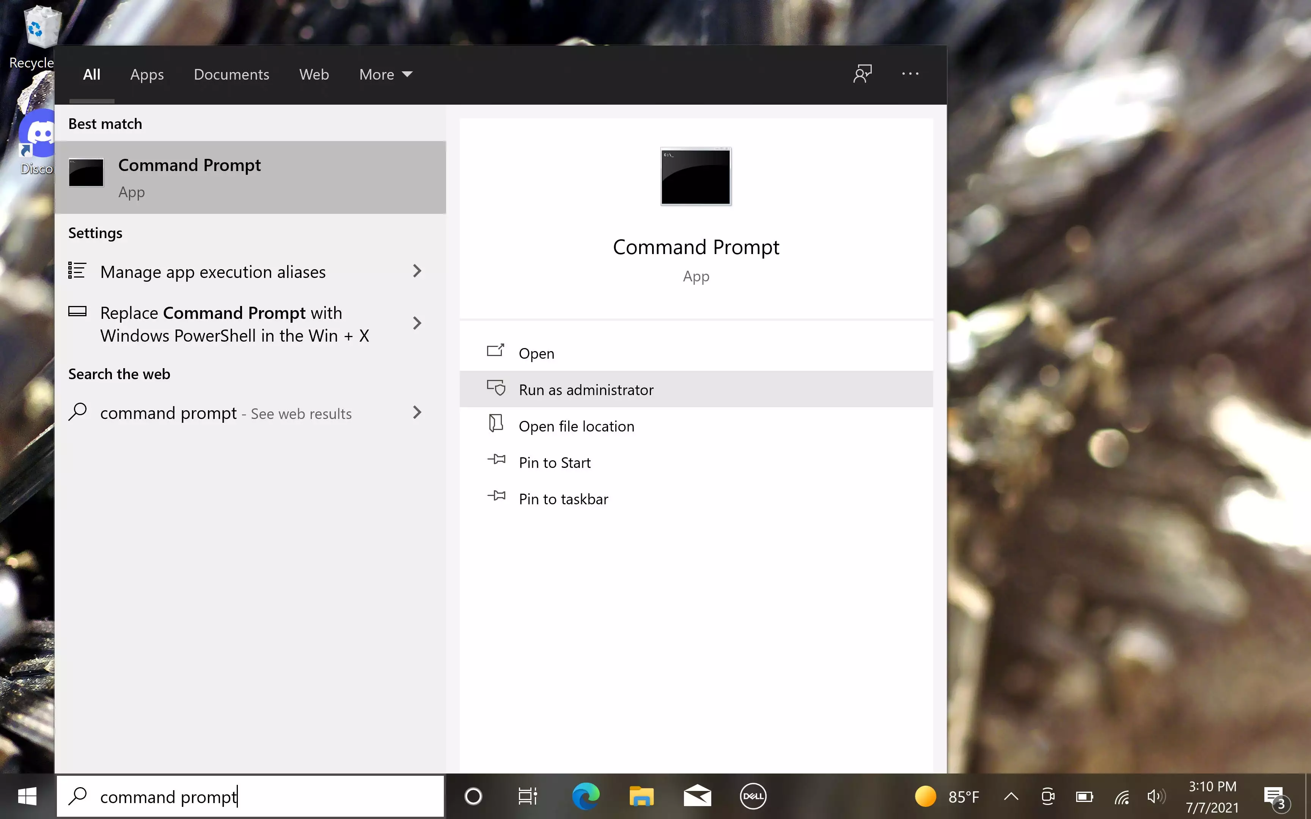Choose Open file location
1311x819 pixels.
click(696, 426)
